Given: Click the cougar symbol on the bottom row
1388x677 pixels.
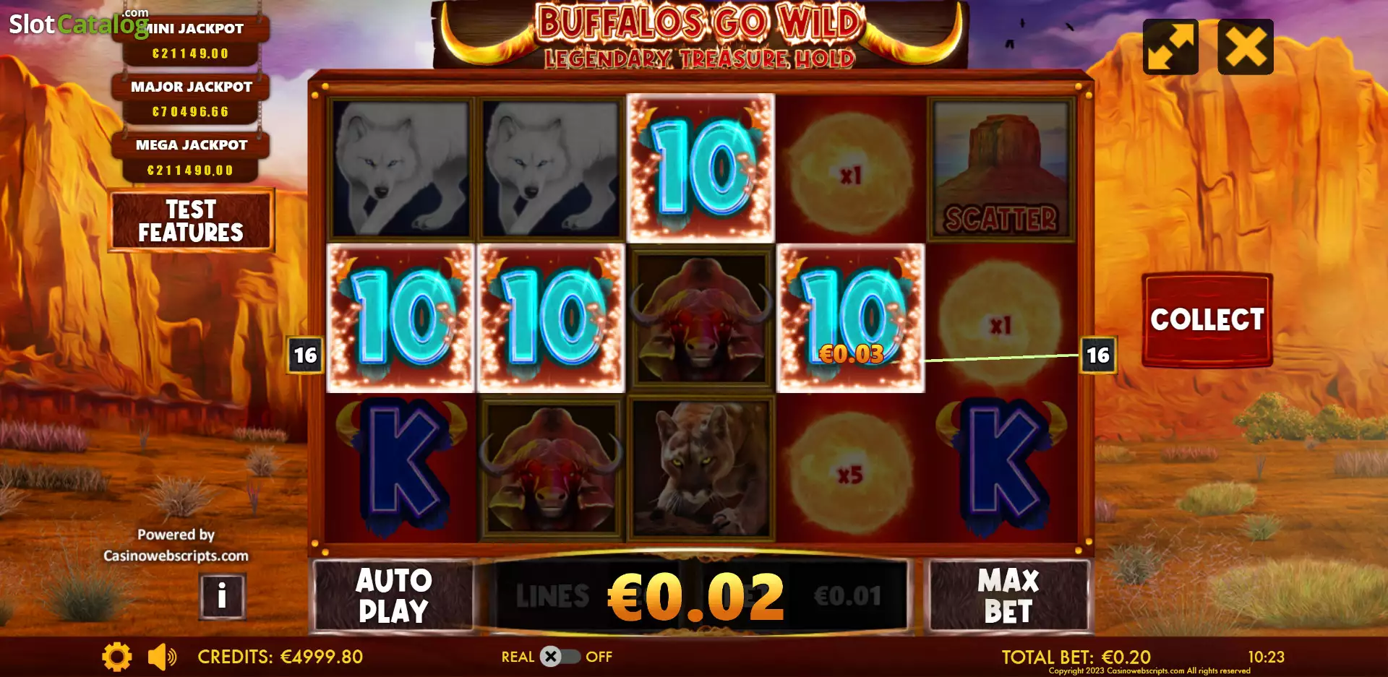Looking at the screenshot, I should tap(701, 468).
